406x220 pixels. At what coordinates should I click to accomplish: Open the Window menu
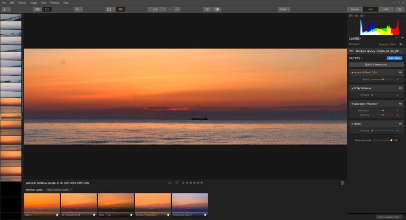[55, 3]
